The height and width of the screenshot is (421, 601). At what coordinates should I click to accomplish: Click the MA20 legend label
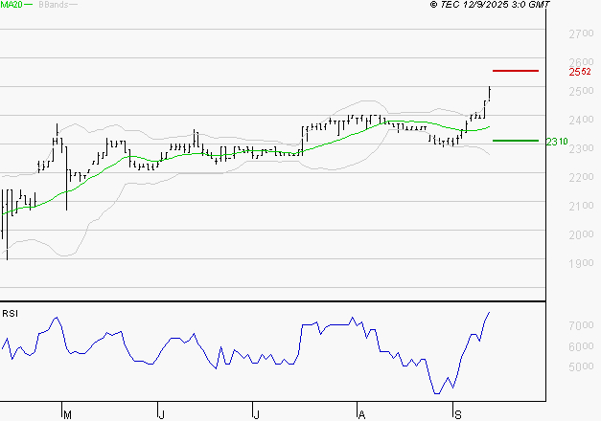[x=12, y=6]
